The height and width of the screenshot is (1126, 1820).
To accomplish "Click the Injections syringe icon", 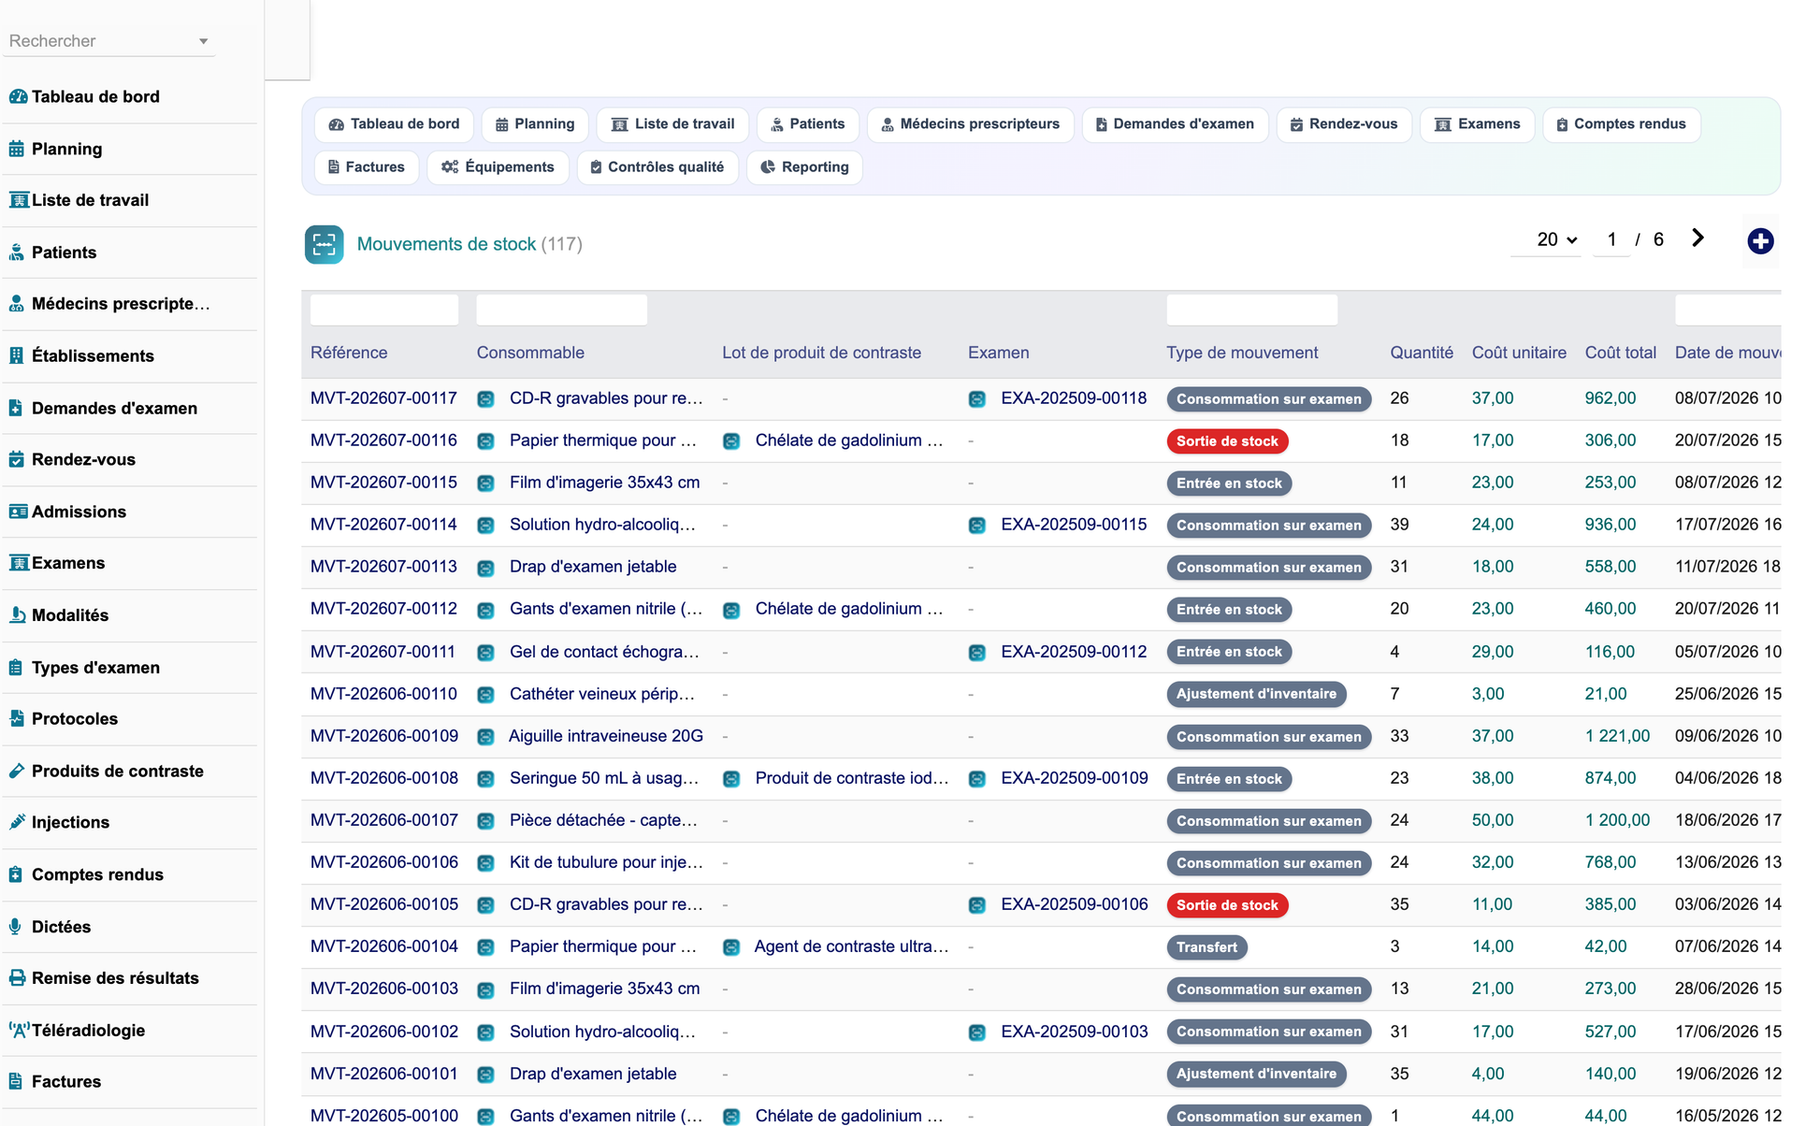I will click(17, 822).
